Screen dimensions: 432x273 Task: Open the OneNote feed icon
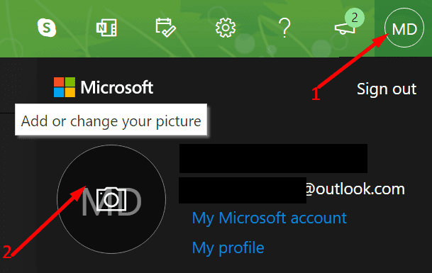pos(106,28)
